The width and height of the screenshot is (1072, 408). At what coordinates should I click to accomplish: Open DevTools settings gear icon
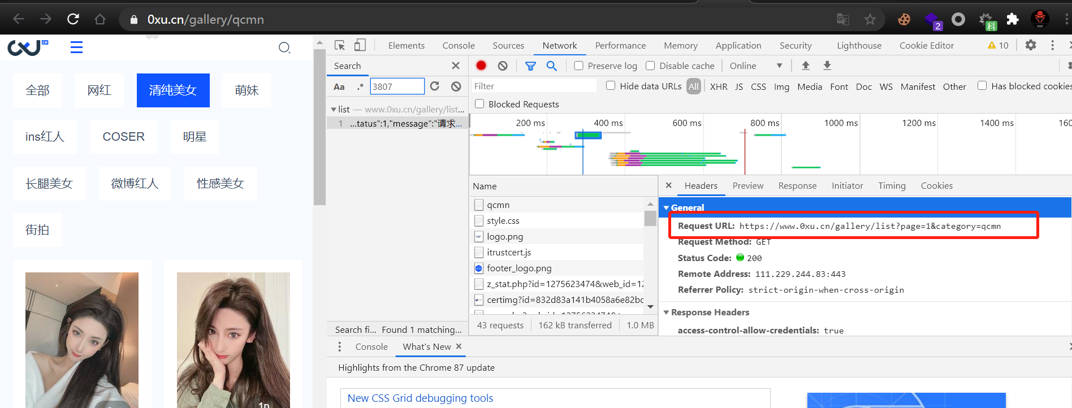[1031, 45]
